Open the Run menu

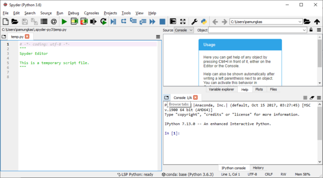point(60,13)
